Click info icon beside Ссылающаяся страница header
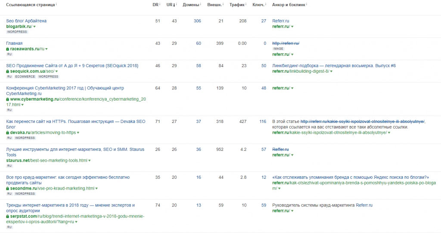This screenshot has width=441, height=233. [x=56, y=4]
